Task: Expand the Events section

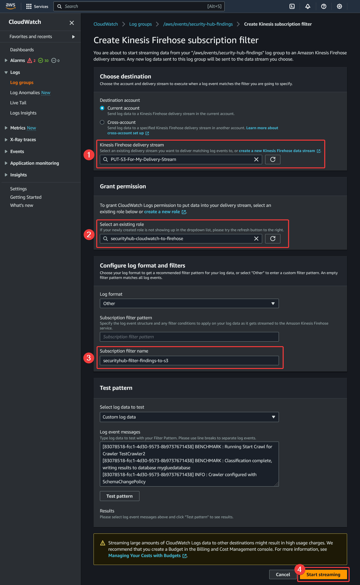Action: pos(6,152)
